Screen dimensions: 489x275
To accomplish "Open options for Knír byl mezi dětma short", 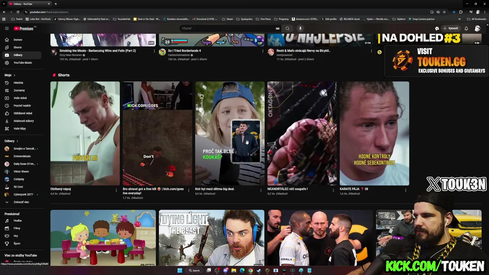I will (261, 190).
